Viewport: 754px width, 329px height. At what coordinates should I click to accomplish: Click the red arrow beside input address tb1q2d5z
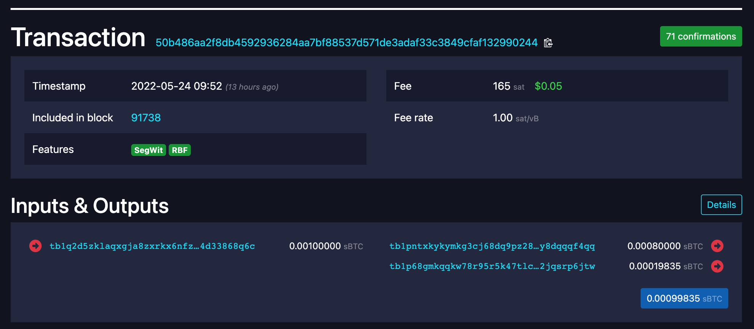click(35, 246)
